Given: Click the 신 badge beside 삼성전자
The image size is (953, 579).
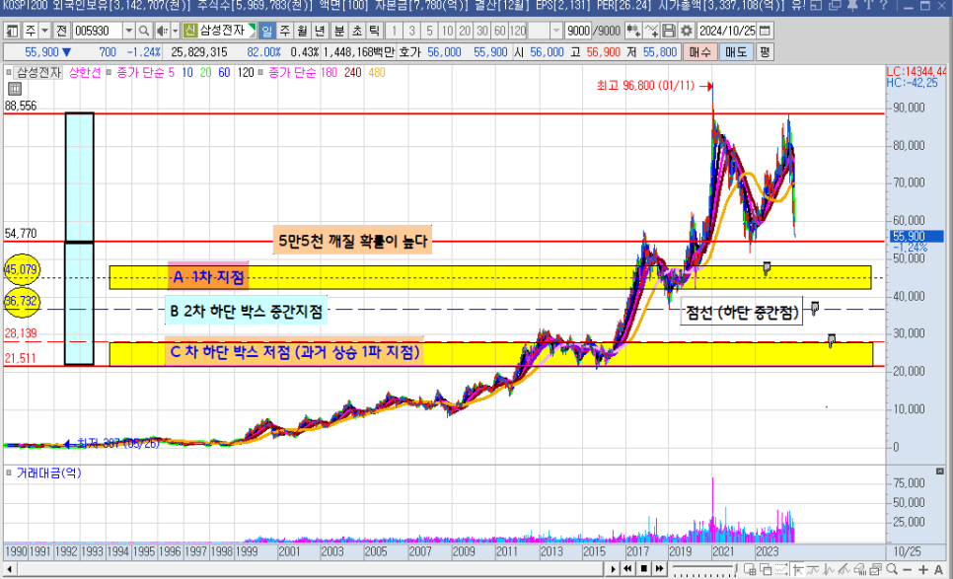Looking at the screenshot, I should [190, 31].
